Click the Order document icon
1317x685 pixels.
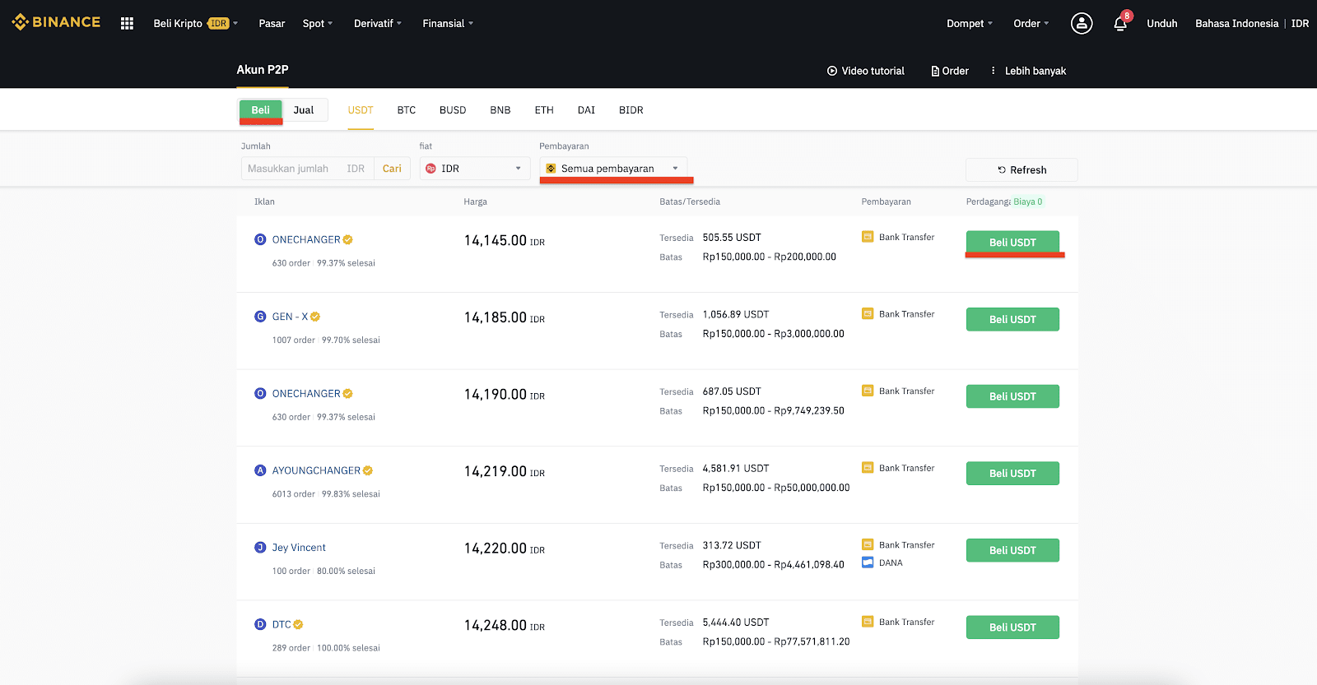point(935,71)
